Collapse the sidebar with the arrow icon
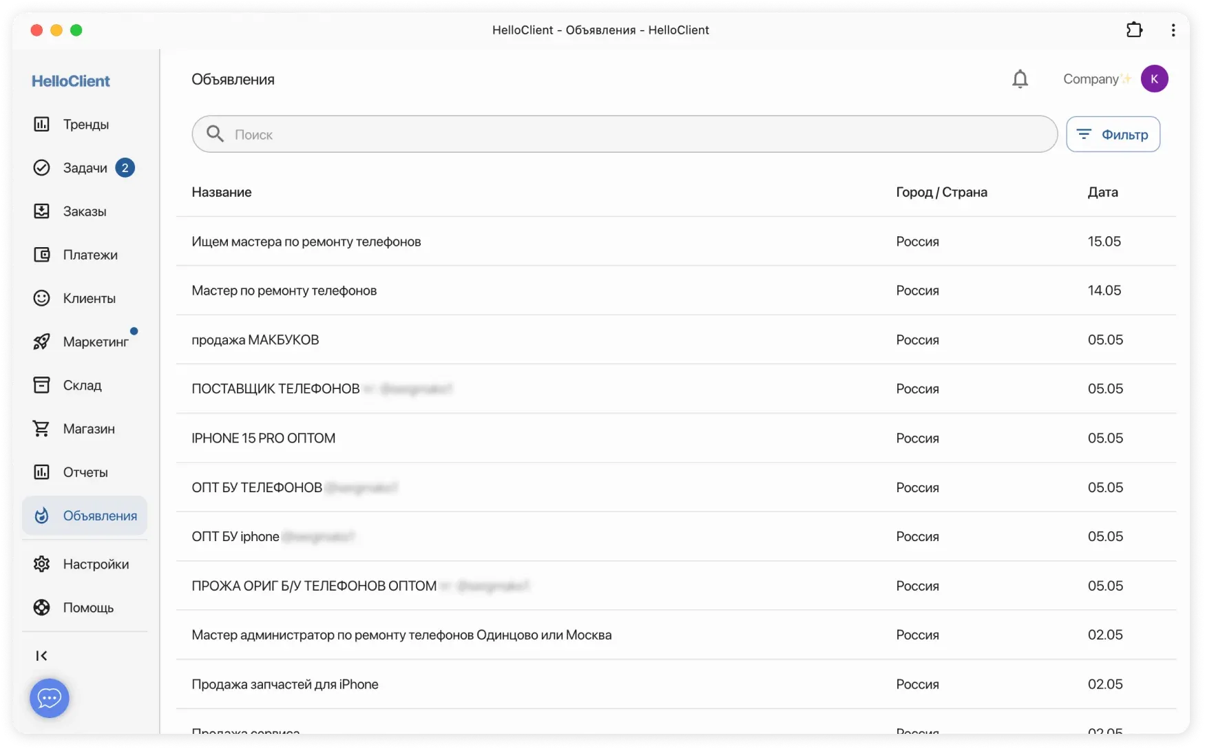The image size is (1205, 749). click(41, 655)
